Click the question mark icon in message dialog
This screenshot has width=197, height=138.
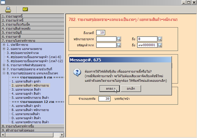click(x=77, y=73)
